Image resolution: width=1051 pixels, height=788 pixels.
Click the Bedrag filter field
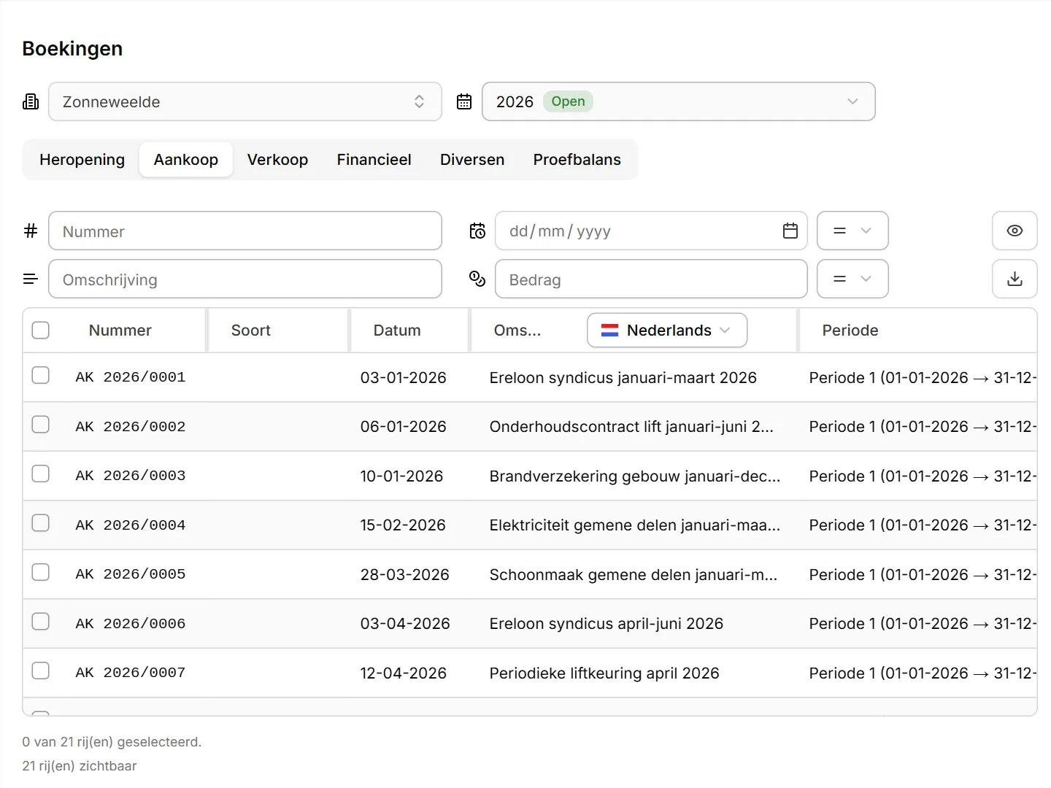[x=651, y=279]
